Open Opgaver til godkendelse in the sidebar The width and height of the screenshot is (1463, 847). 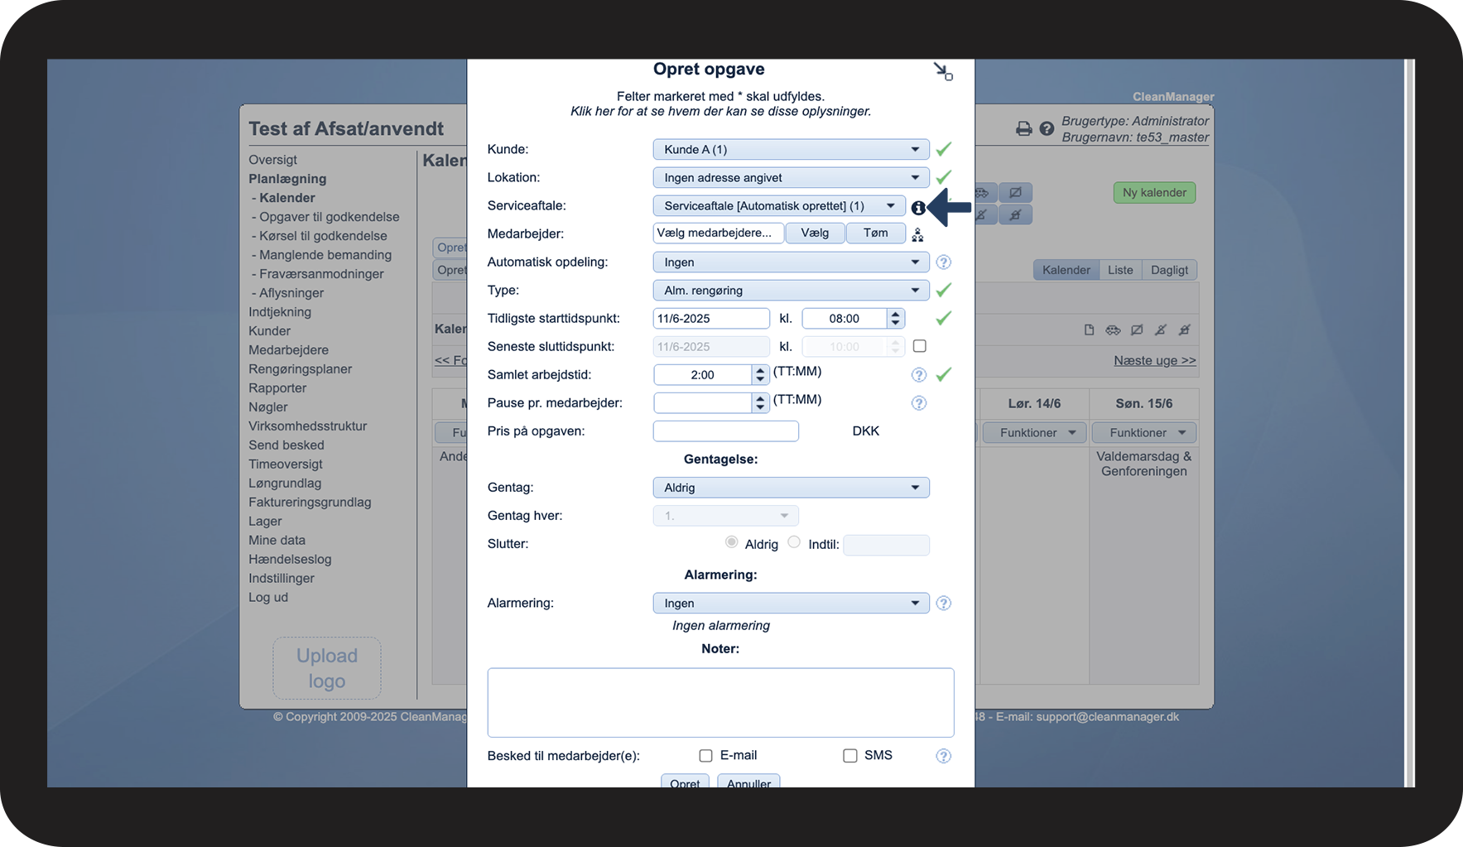coord(330,217)
